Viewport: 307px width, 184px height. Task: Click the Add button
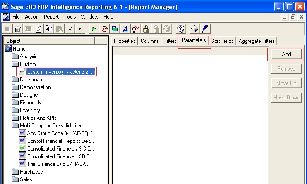(x=286, y=54)
